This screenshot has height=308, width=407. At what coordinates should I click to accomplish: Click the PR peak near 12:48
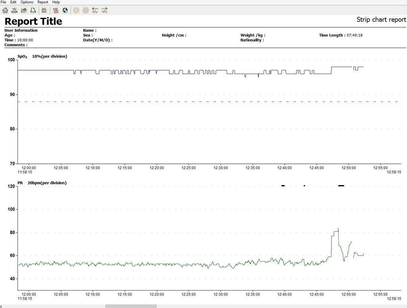tap(338, 229)
